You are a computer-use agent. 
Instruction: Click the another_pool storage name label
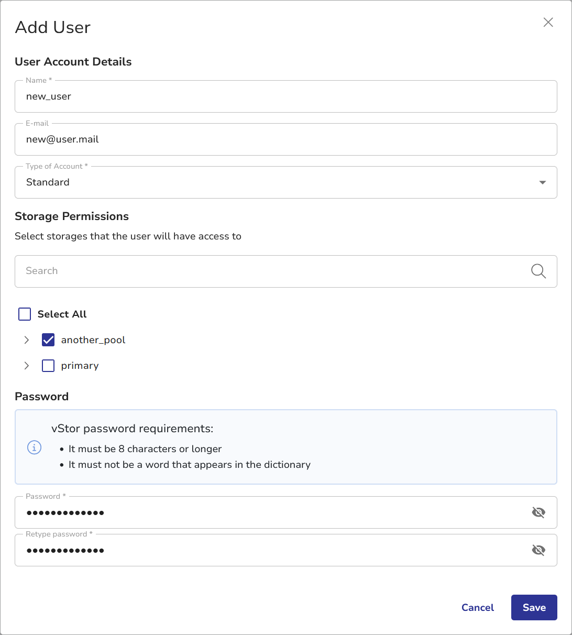click(93, 340)
